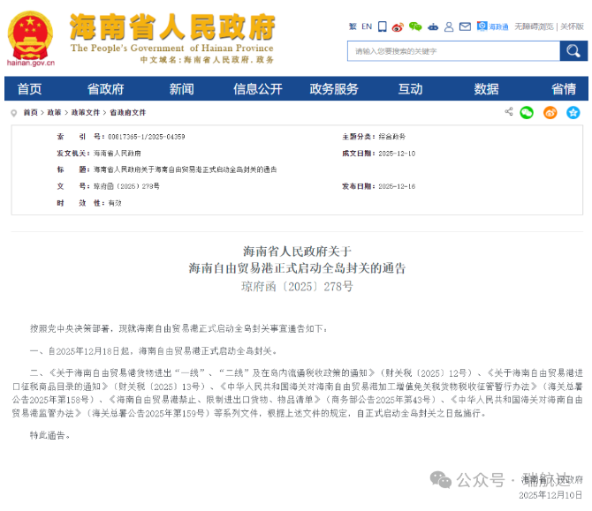Share article via green WeChat icon

(x=527, y=112)
